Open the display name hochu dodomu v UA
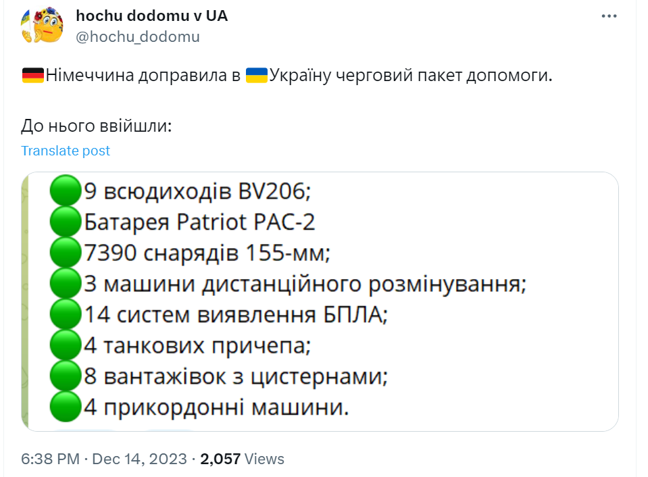This screenshot has width=648, height=477. (x=151, y=16)
